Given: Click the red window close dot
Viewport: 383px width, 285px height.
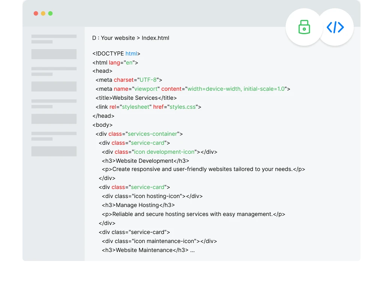Looking at the screenshot, I should pyautogui.click(x=36, y=13).
